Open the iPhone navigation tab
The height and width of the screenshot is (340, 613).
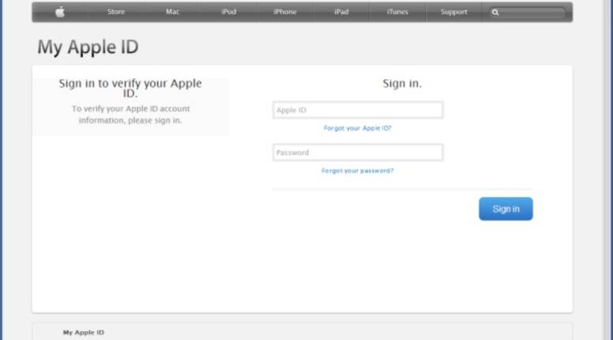(284, 12)
